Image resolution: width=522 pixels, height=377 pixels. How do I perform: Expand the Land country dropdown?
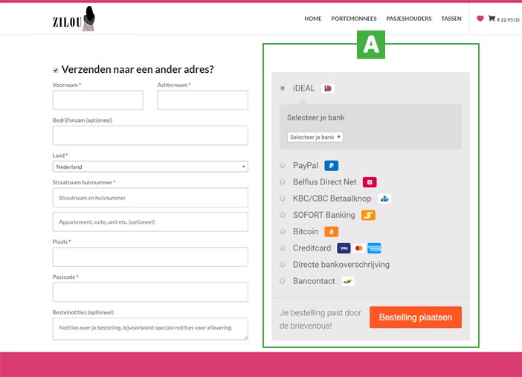coord(150,167)
